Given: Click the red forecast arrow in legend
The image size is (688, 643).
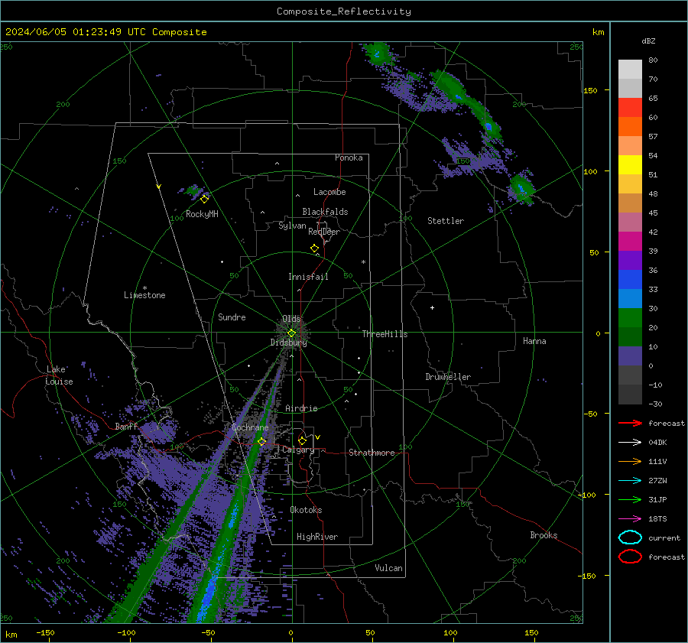Looking at the screenshot, I should (x=630, y=423).
